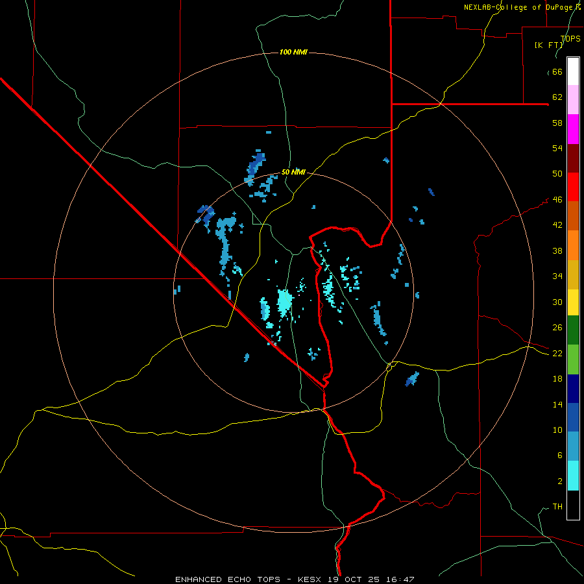Click the 58 legend value
This screenshot has height=584, width=584.
(557, 123)
